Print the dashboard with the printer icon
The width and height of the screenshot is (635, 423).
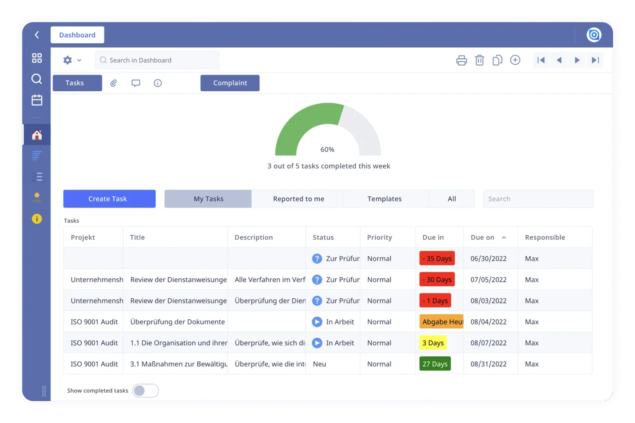click(x=462, y=60)
